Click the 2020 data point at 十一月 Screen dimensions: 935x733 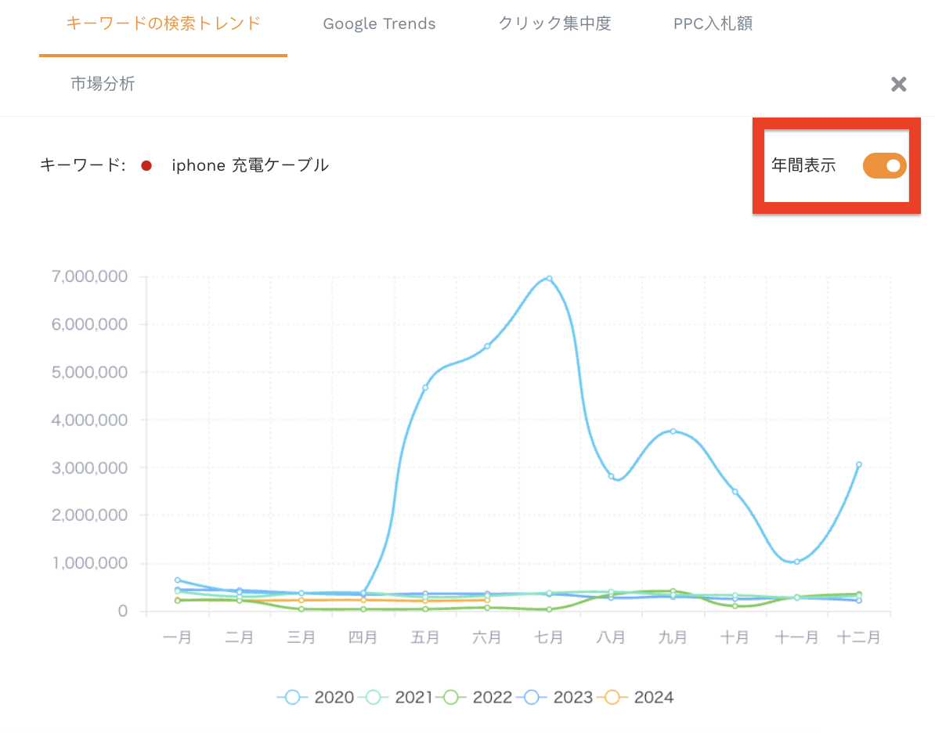pos(796,561)
